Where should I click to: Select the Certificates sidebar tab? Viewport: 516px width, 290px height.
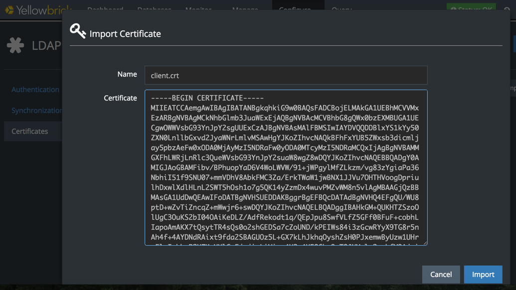(x=30, y=131)
